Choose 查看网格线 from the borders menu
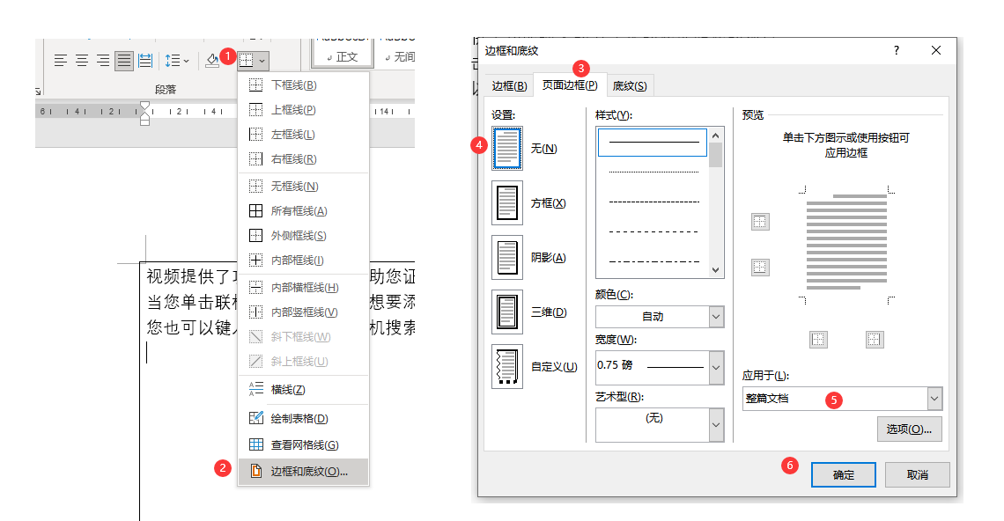1004x521 pixels. (304, 444)
